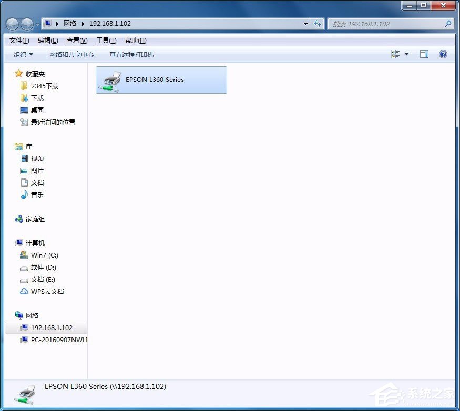
Task: Open the 音乐 (Music) library in sidebar
Action: 36,194
